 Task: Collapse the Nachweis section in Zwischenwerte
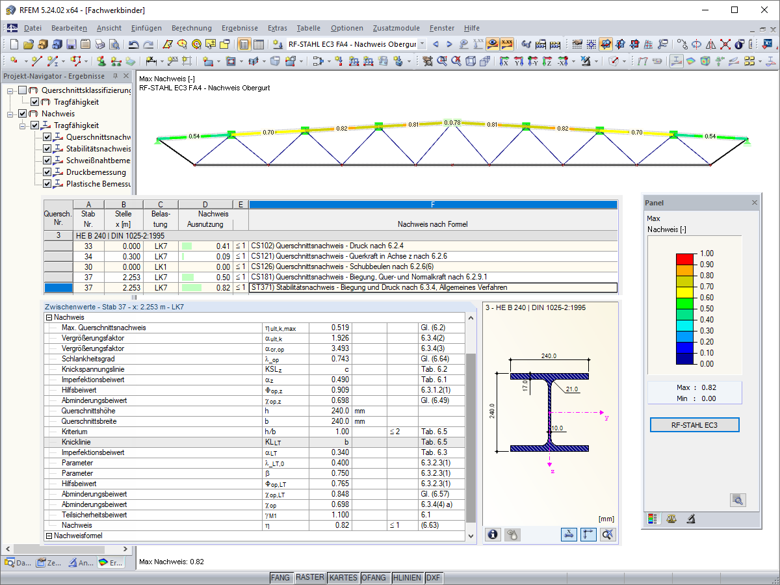coord(49,317)
